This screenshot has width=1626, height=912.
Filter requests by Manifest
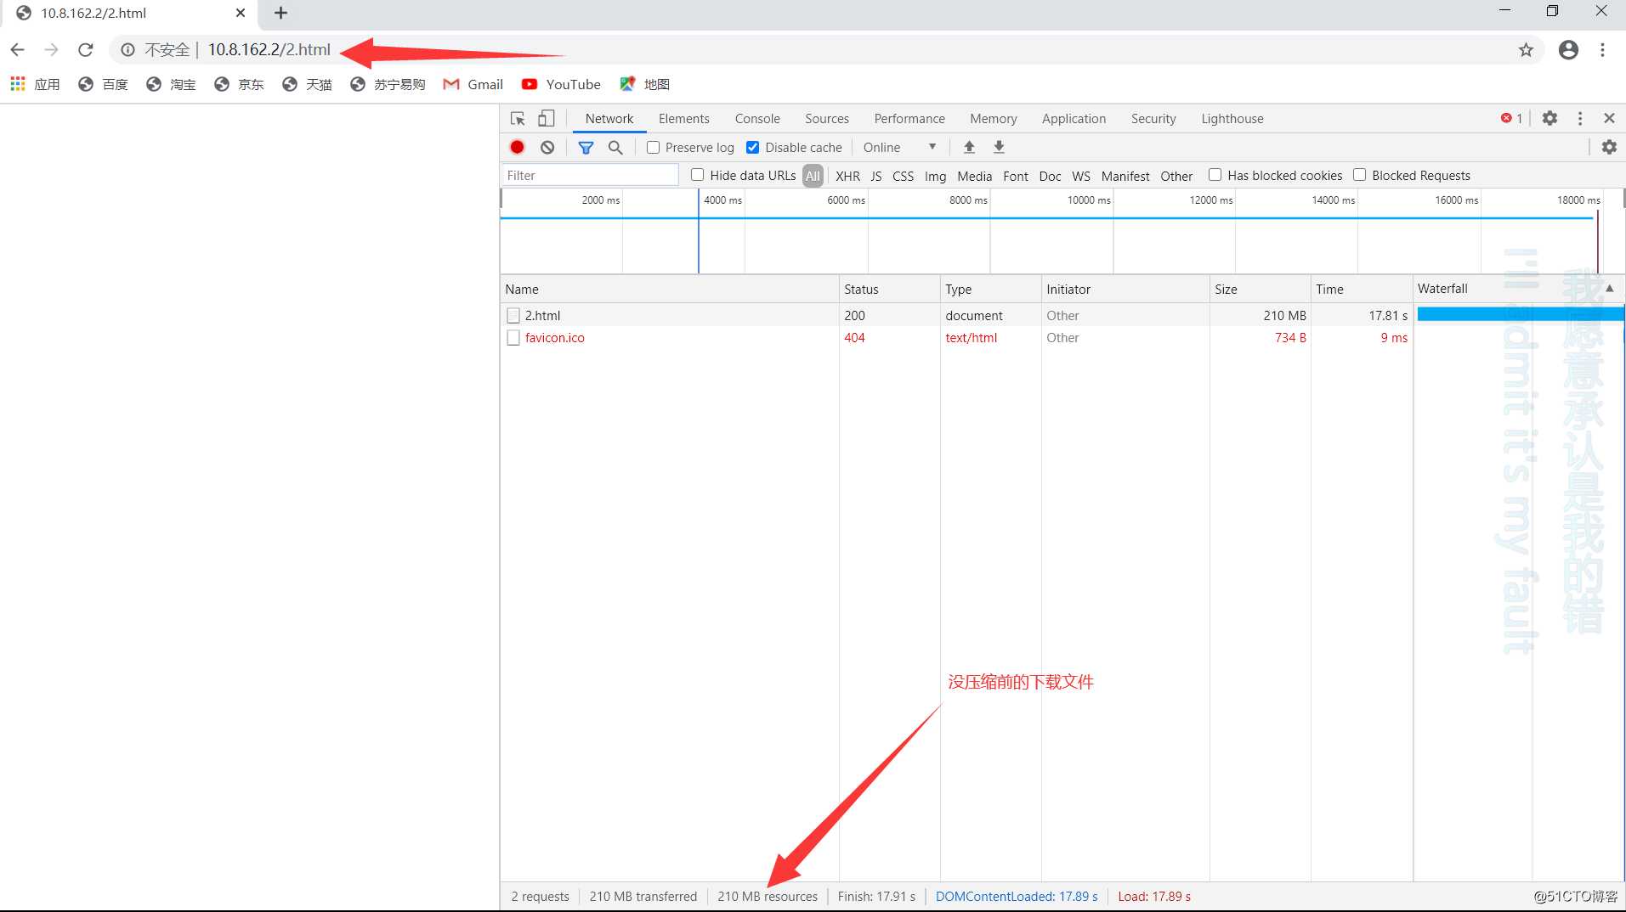tap(1125, 176)
